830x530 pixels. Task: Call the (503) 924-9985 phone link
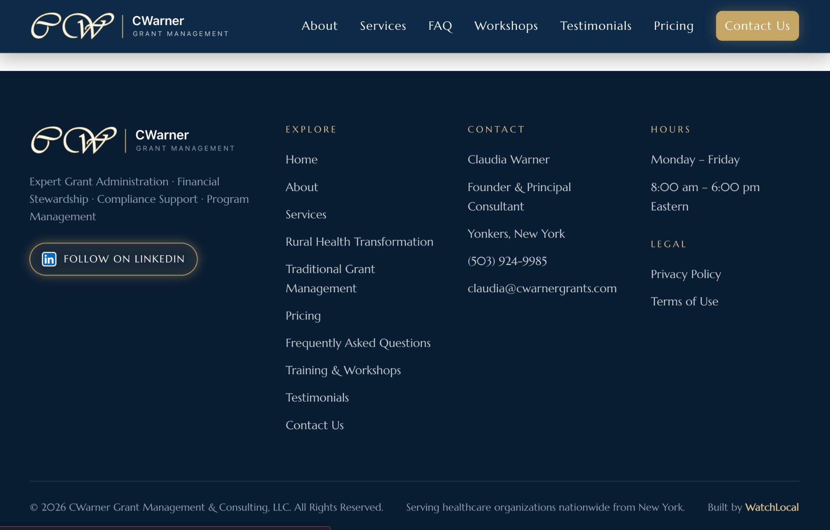point(507,261)
